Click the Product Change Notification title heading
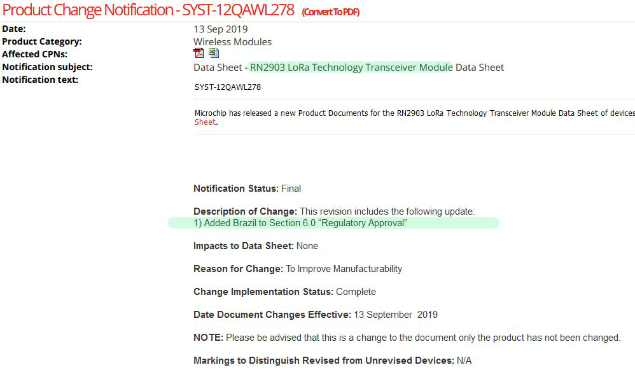This screenshot has height=372, width=635. 148,10
